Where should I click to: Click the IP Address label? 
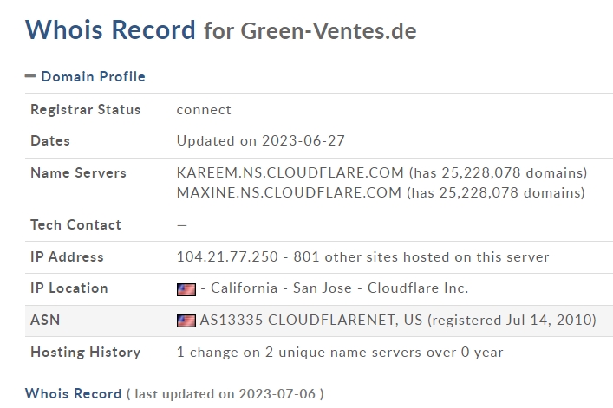(x=68, y=257)
